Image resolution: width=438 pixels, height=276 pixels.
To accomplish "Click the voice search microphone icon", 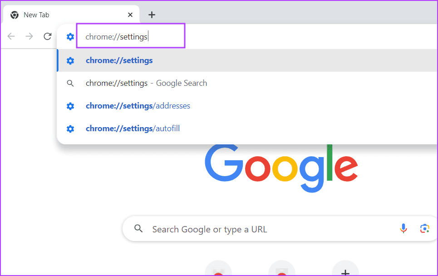I will coord(404,229).
